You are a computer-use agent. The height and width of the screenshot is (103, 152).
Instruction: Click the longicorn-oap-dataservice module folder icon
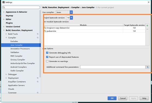(45, 28)
